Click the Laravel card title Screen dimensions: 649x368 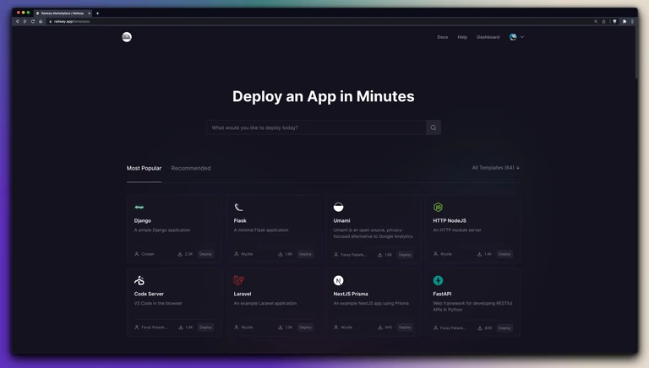[243, 294]
